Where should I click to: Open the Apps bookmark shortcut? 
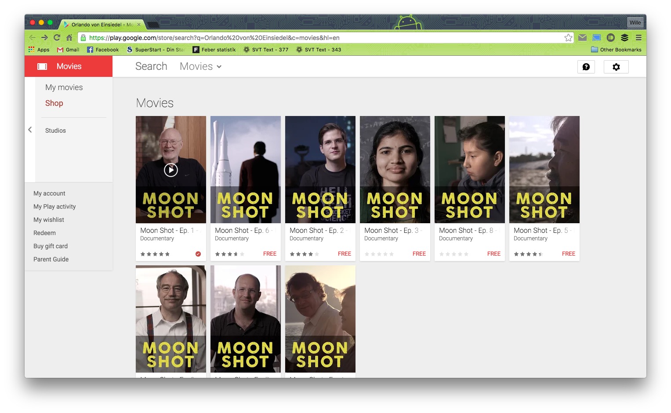click(x=39, y=50)
